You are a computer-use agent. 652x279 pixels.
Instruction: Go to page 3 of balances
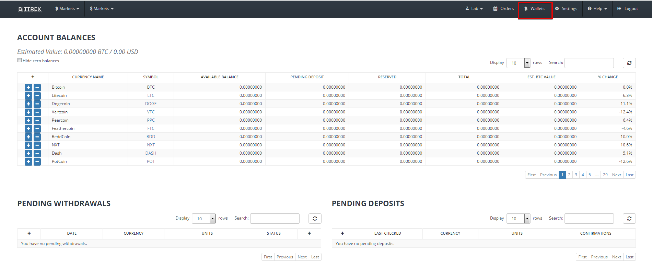576,175
